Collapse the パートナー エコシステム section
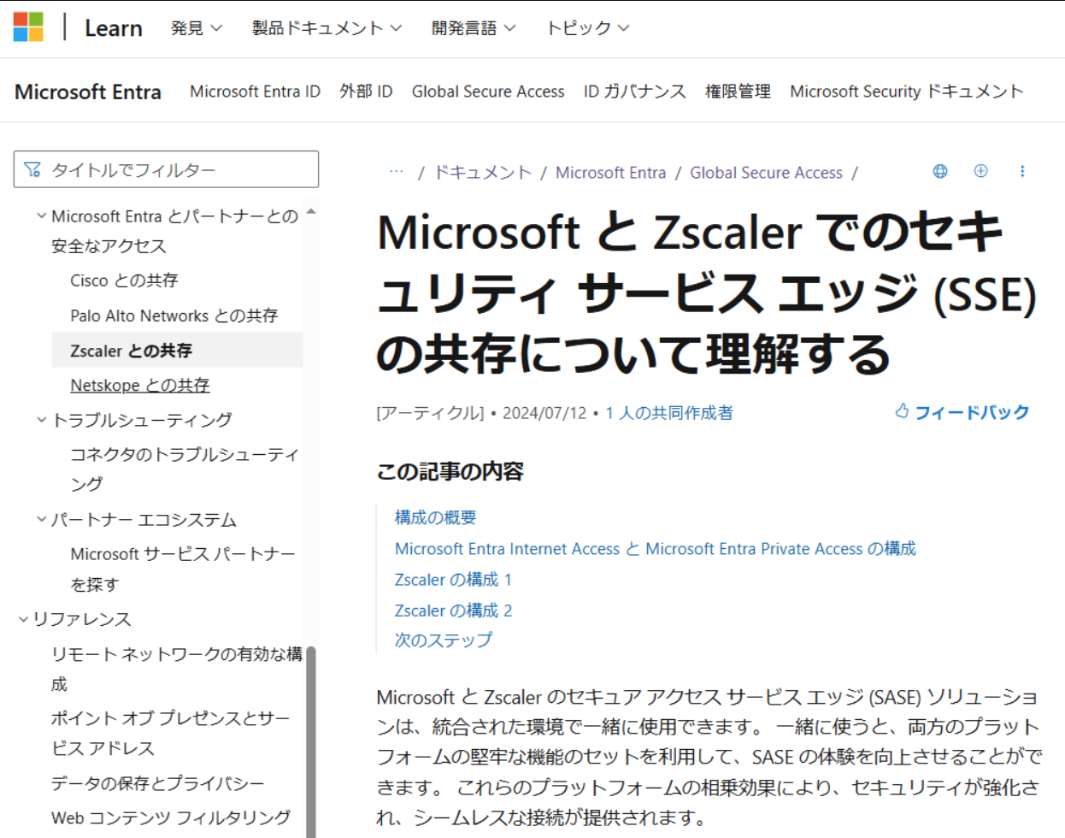The height and width of the screenshot is (838, 1065). [41, 519]
